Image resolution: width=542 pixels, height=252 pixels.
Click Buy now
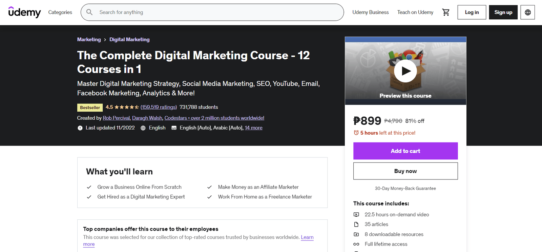pos(405,171)
